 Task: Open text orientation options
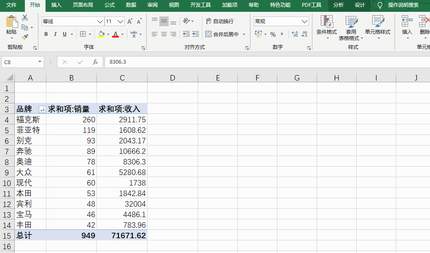[x=188, y=21]
